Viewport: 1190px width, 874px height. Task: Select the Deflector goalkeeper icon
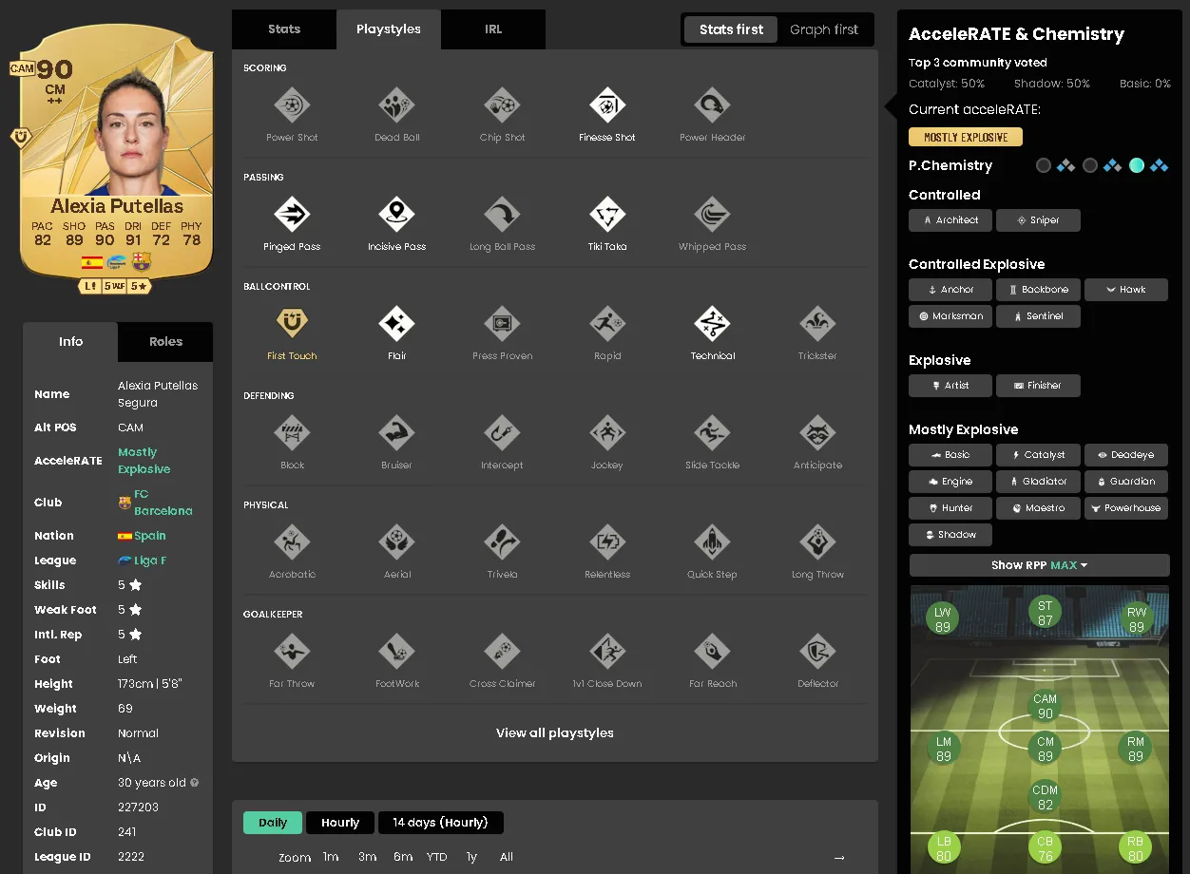coord(817,652)
